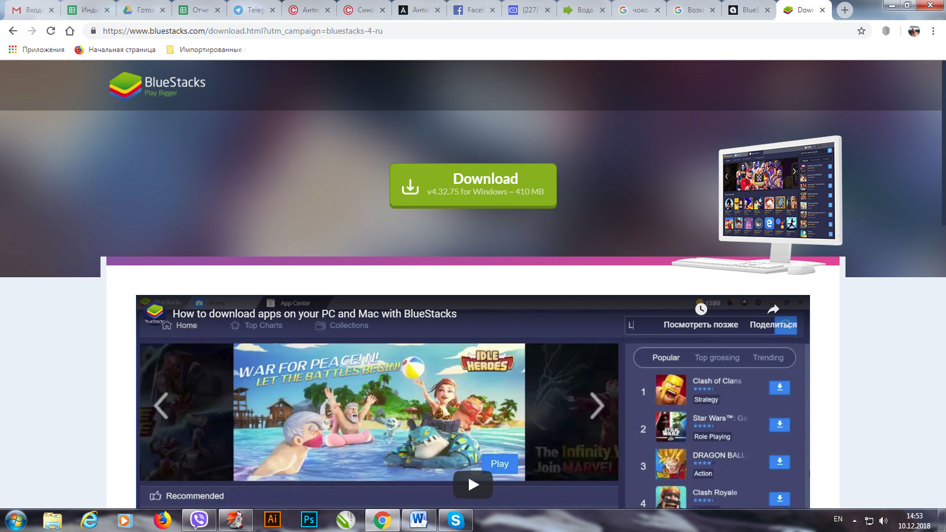This screenshot has height=532, width=946.
Task: Open Windows Explorer from the taskbar
Action: click(x=53, y=520)
